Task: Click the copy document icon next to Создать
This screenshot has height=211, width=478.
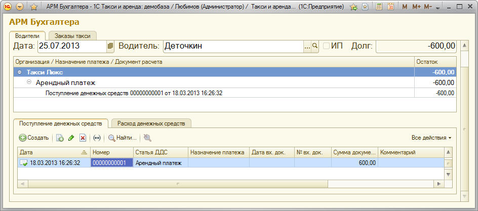Action: point(60,138)
